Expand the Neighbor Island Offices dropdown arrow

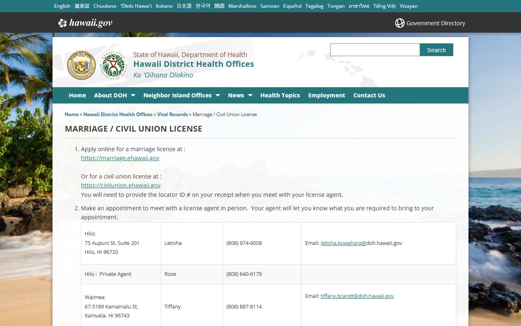click(x=217, y=95)
